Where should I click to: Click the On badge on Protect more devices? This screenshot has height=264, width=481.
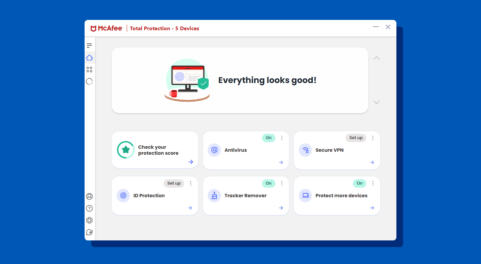(x=359, y=183)
